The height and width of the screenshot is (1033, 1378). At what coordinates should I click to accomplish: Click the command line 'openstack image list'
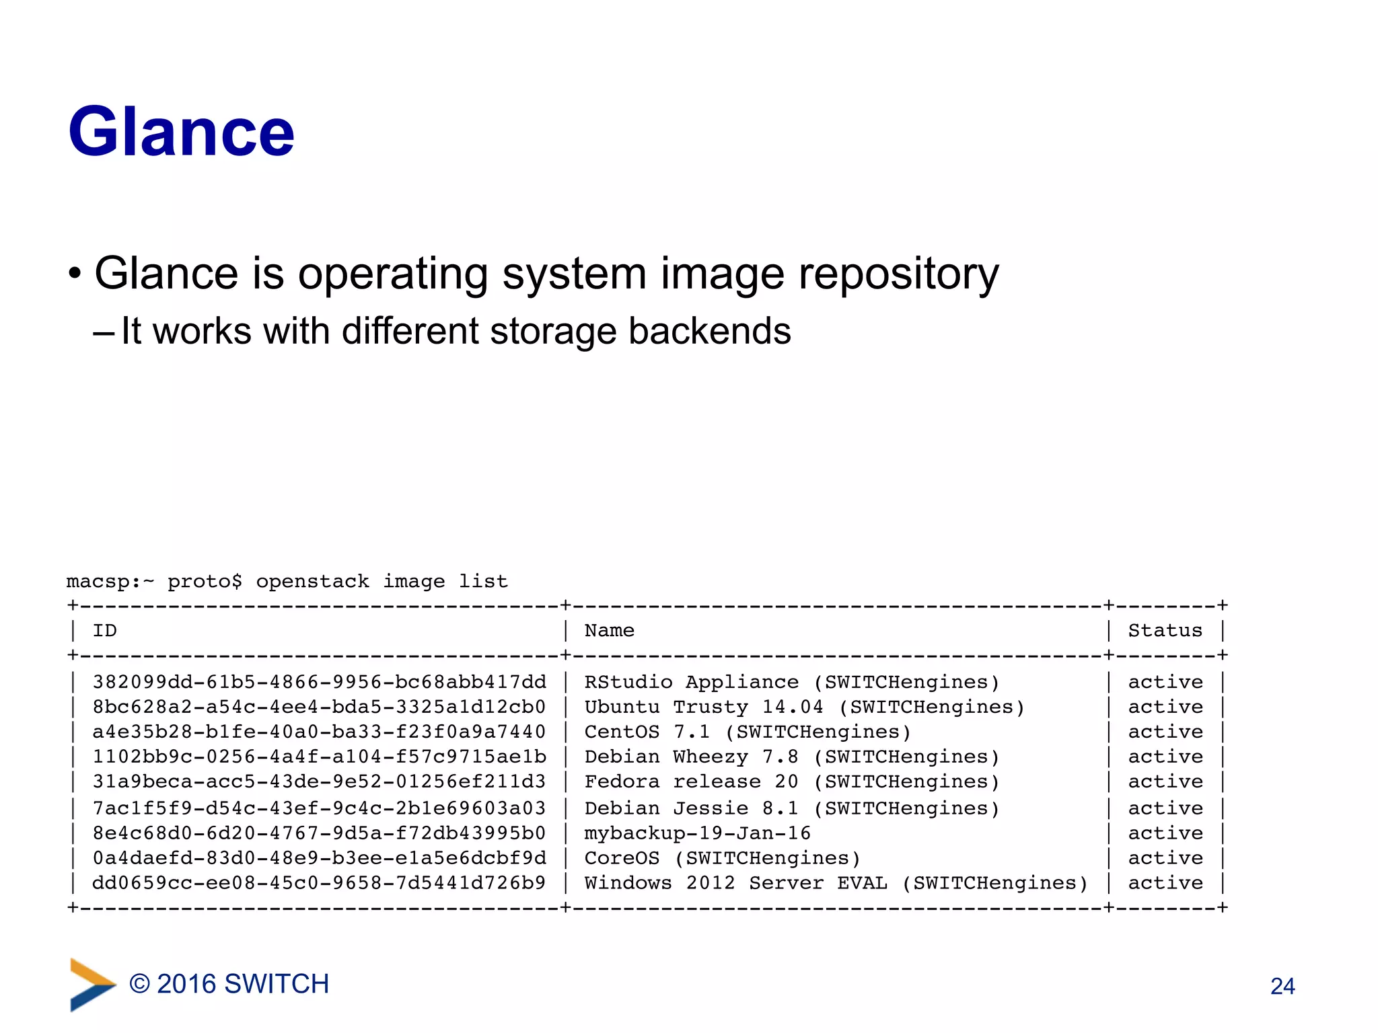382,581
